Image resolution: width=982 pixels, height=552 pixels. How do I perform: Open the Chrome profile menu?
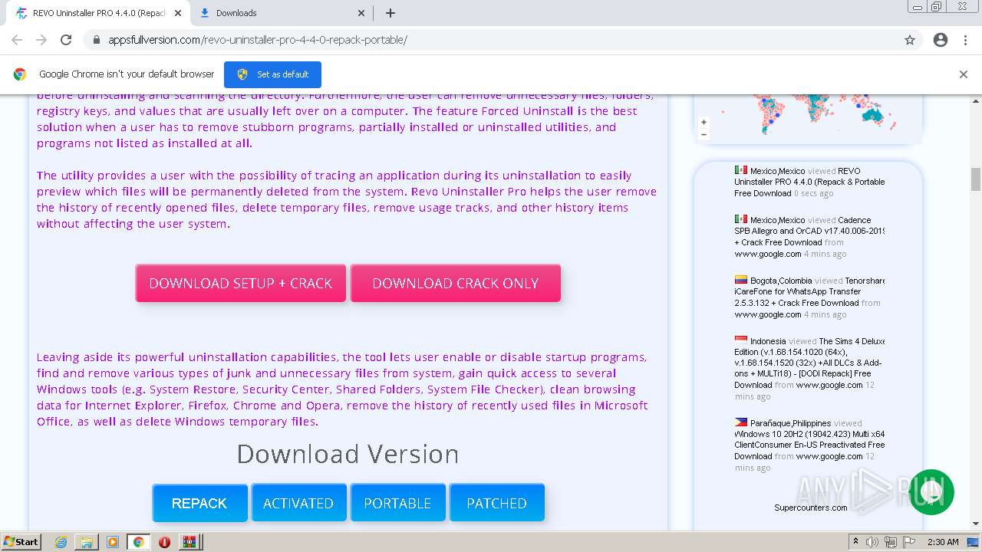[941, 40]
